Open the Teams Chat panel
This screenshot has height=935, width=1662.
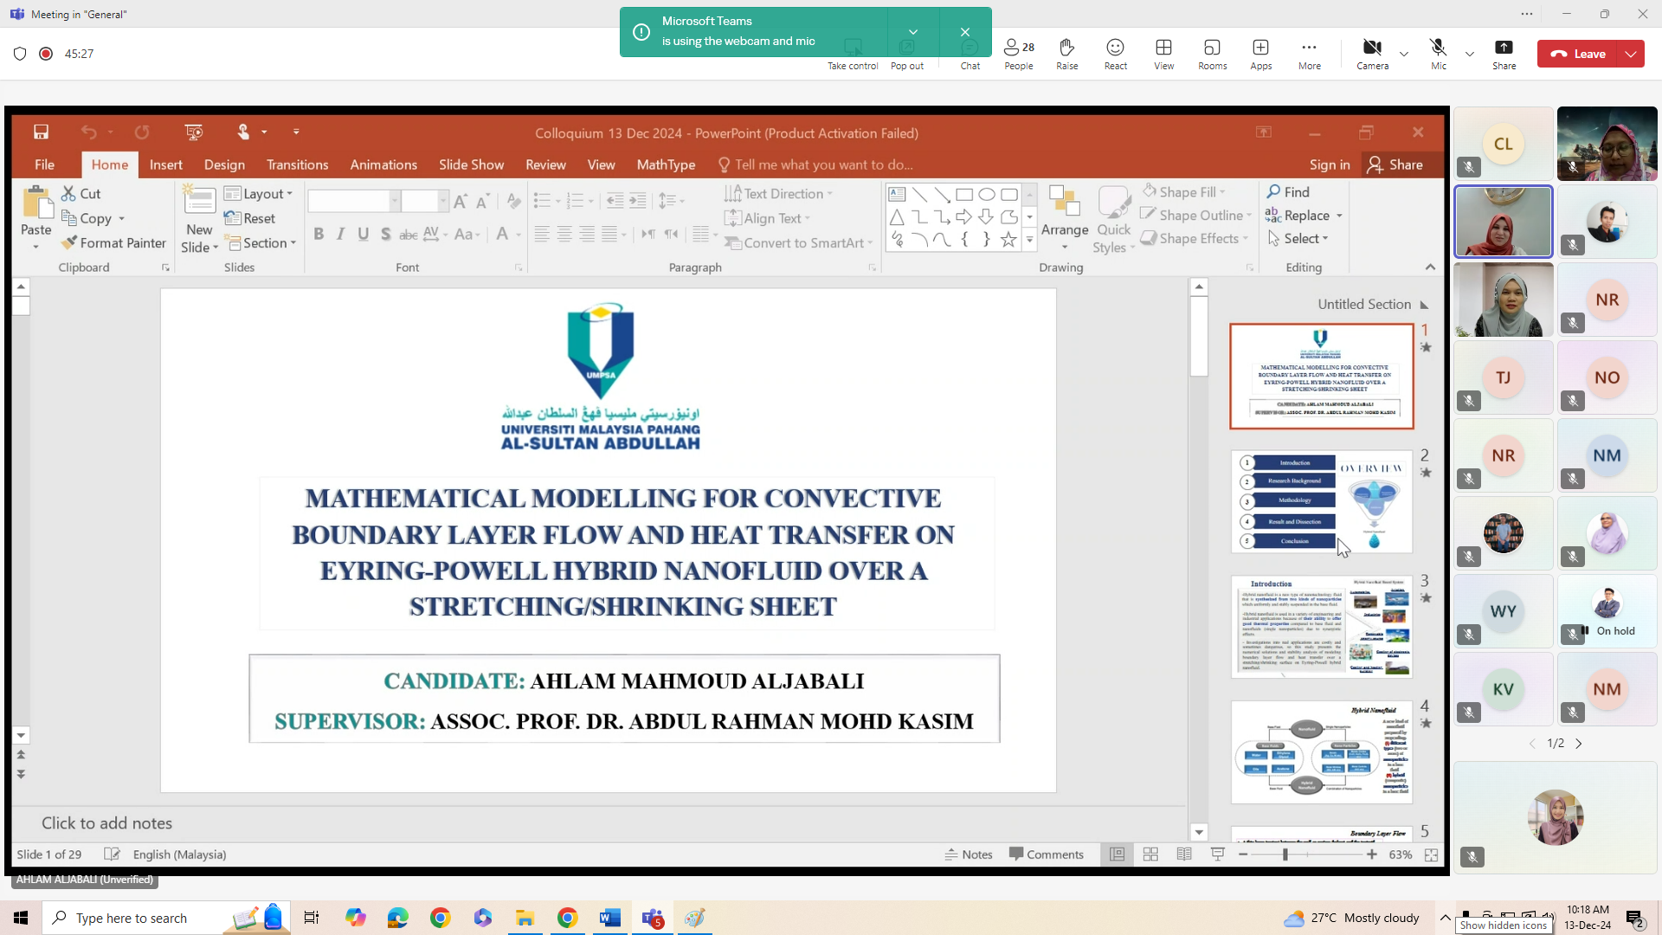pyautogui.click(x=970, y=54)
